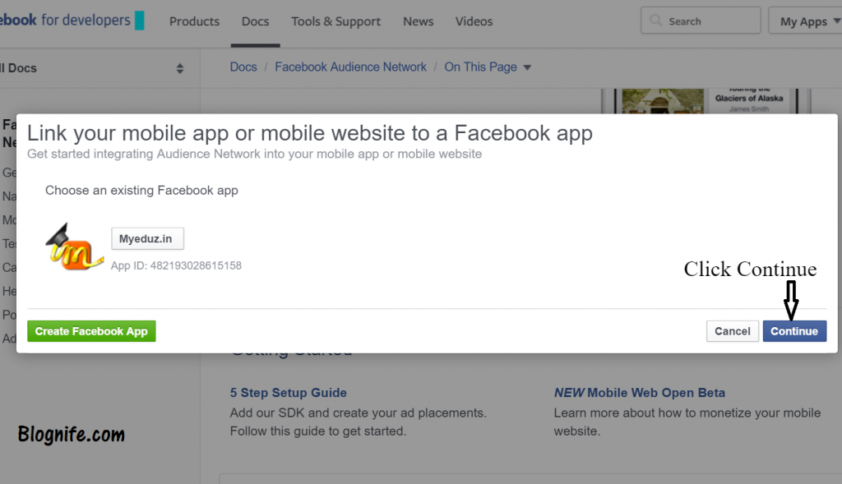Open the Facebook Audience Network breadcrumb link
This screenshot has height=484, width=842.
point(350,67)
